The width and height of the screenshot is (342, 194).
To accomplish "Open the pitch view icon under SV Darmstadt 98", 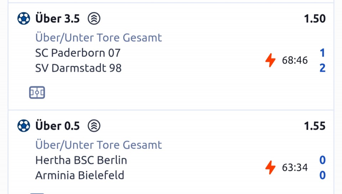I will [x=37, y=93].
